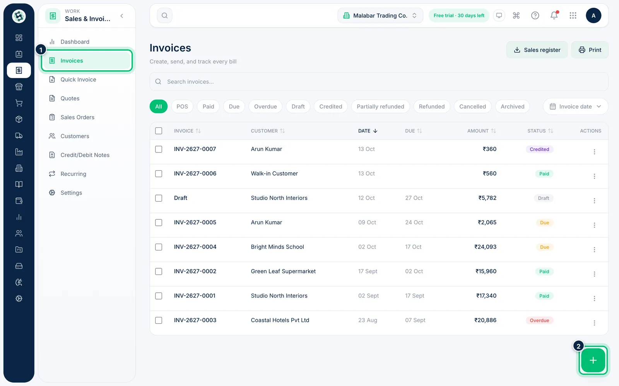Open the storefront icon in the left rail
Image resolution: width=619 pixels, height=386 pixels.
tap(19, 87)
